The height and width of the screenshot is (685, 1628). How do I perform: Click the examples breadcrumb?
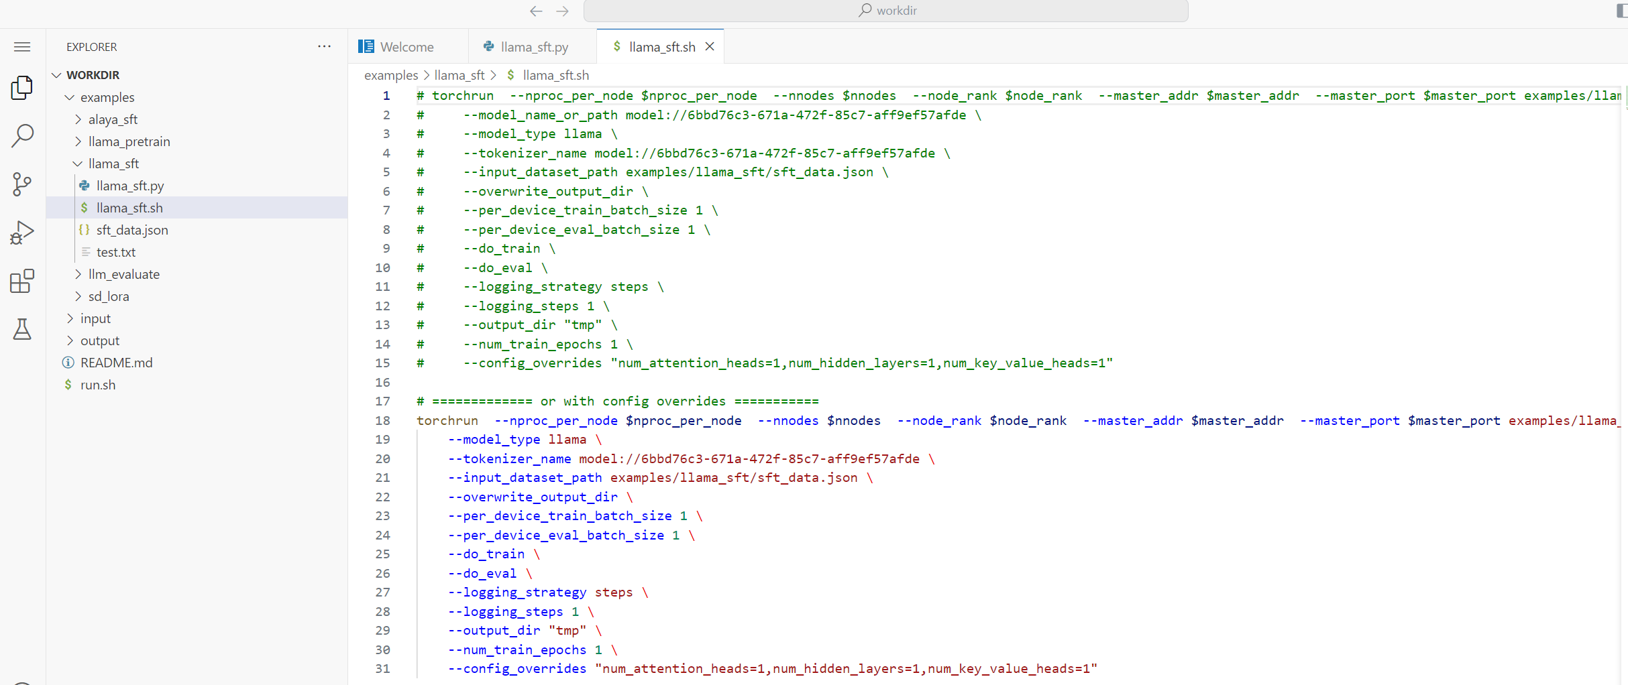[390, 75]
